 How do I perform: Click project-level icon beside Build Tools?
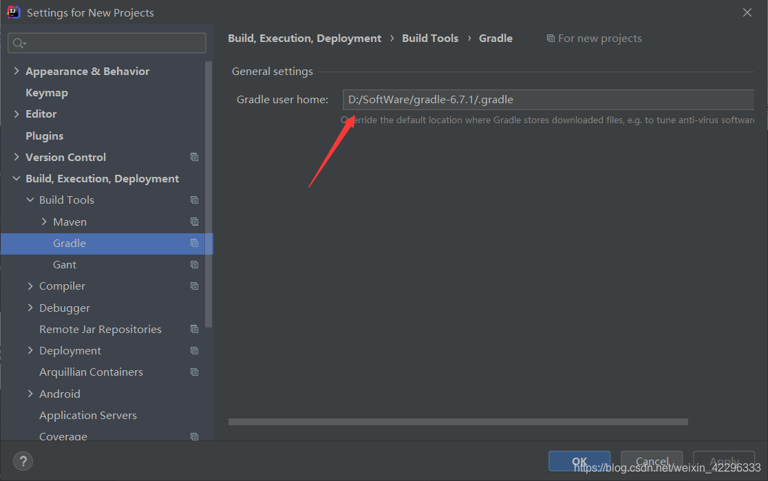tap(195, 200)
